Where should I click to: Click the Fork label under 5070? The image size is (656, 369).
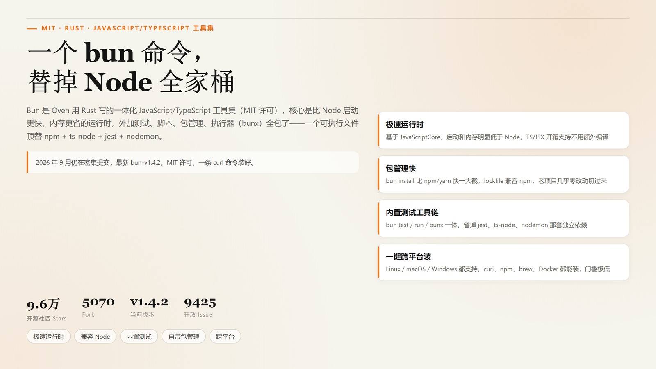(88, 314)
